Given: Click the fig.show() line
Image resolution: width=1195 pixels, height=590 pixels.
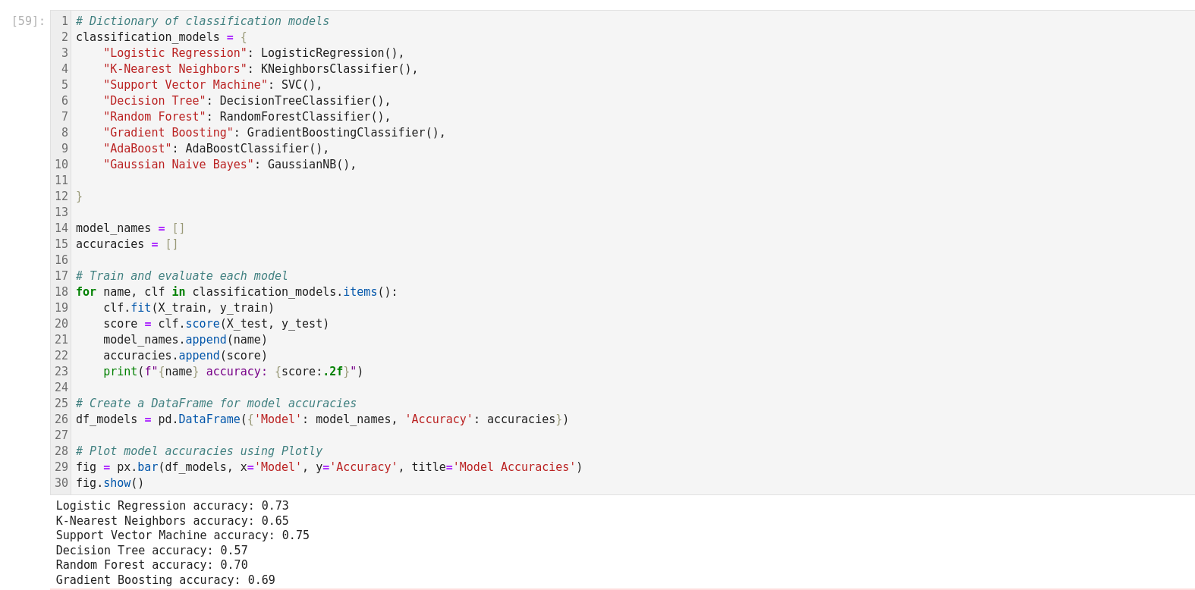Looking at the screenshot, I should (109, 483).
